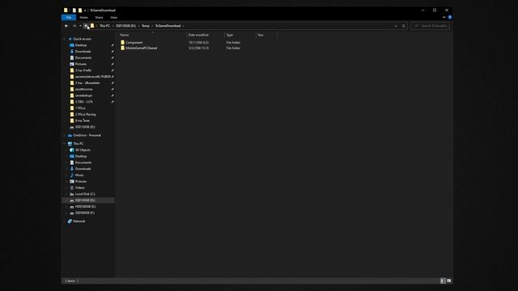This screenshot has width=518, height=291.
Task: Select OneDrive - Personal in the sidebar
Action: 87,135
